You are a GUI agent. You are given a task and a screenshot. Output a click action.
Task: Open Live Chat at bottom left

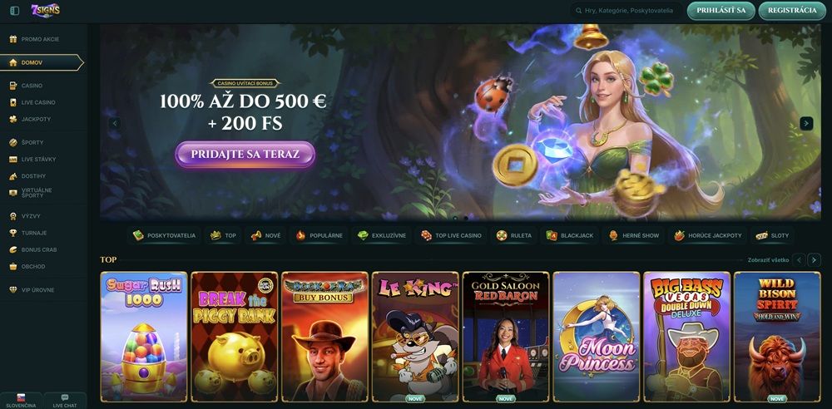65,401
